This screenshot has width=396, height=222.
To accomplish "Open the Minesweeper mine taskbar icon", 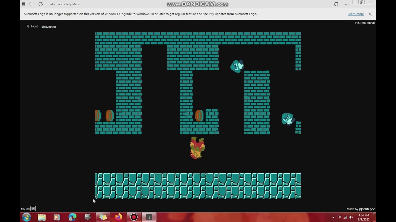I will coord(88,217).
